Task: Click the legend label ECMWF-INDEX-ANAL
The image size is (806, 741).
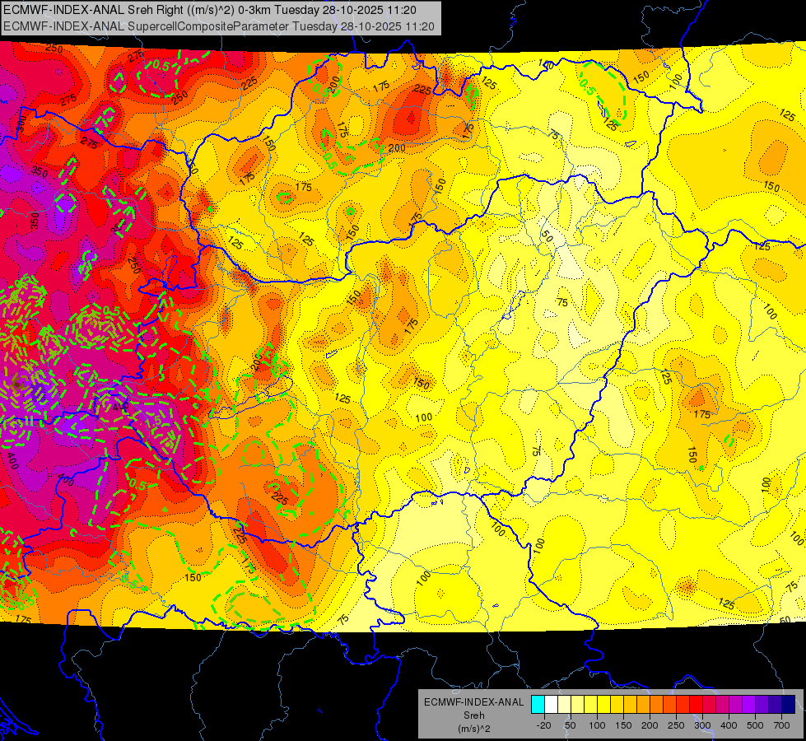Action: pyautogui.click(x=473, y=702)
